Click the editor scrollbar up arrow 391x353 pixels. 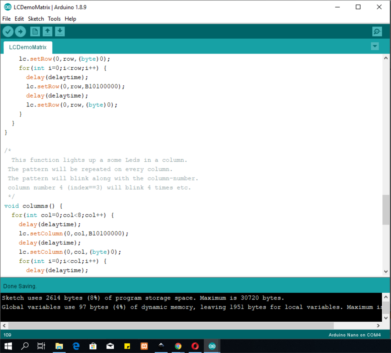(386, 58)
